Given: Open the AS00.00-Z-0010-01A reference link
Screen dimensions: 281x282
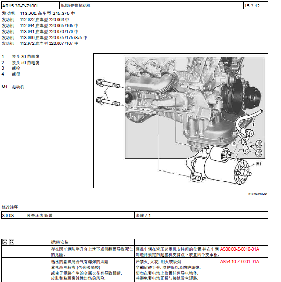Looking at the screenshot, I should pos(239,249).
